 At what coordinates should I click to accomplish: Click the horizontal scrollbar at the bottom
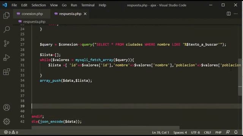pos(106,127)
